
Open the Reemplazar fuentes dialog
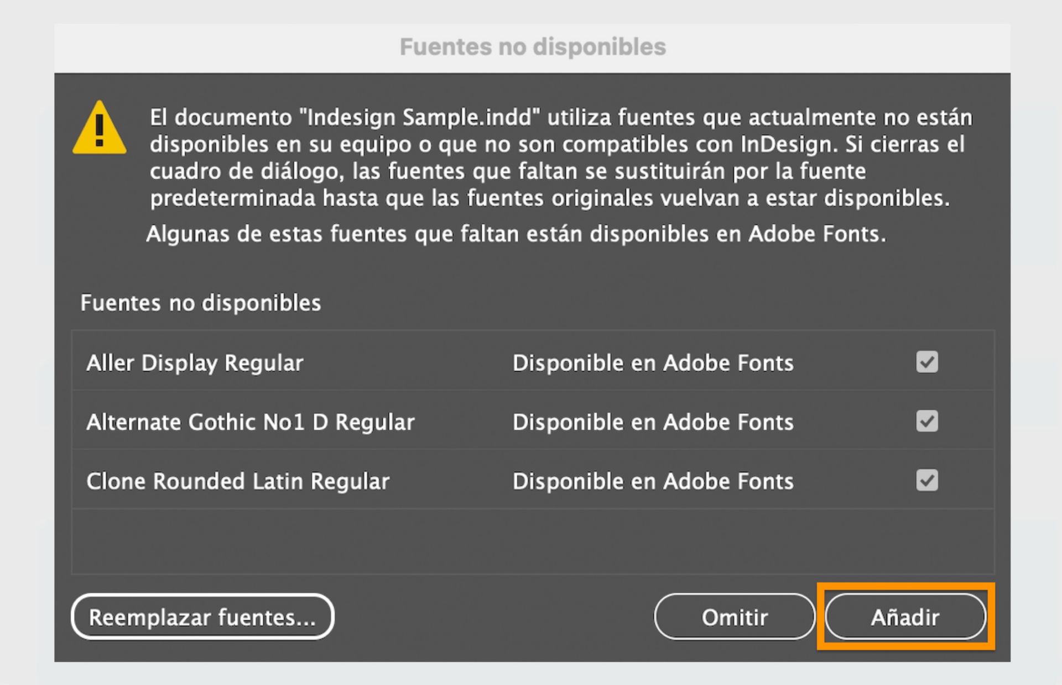(202, 617)
